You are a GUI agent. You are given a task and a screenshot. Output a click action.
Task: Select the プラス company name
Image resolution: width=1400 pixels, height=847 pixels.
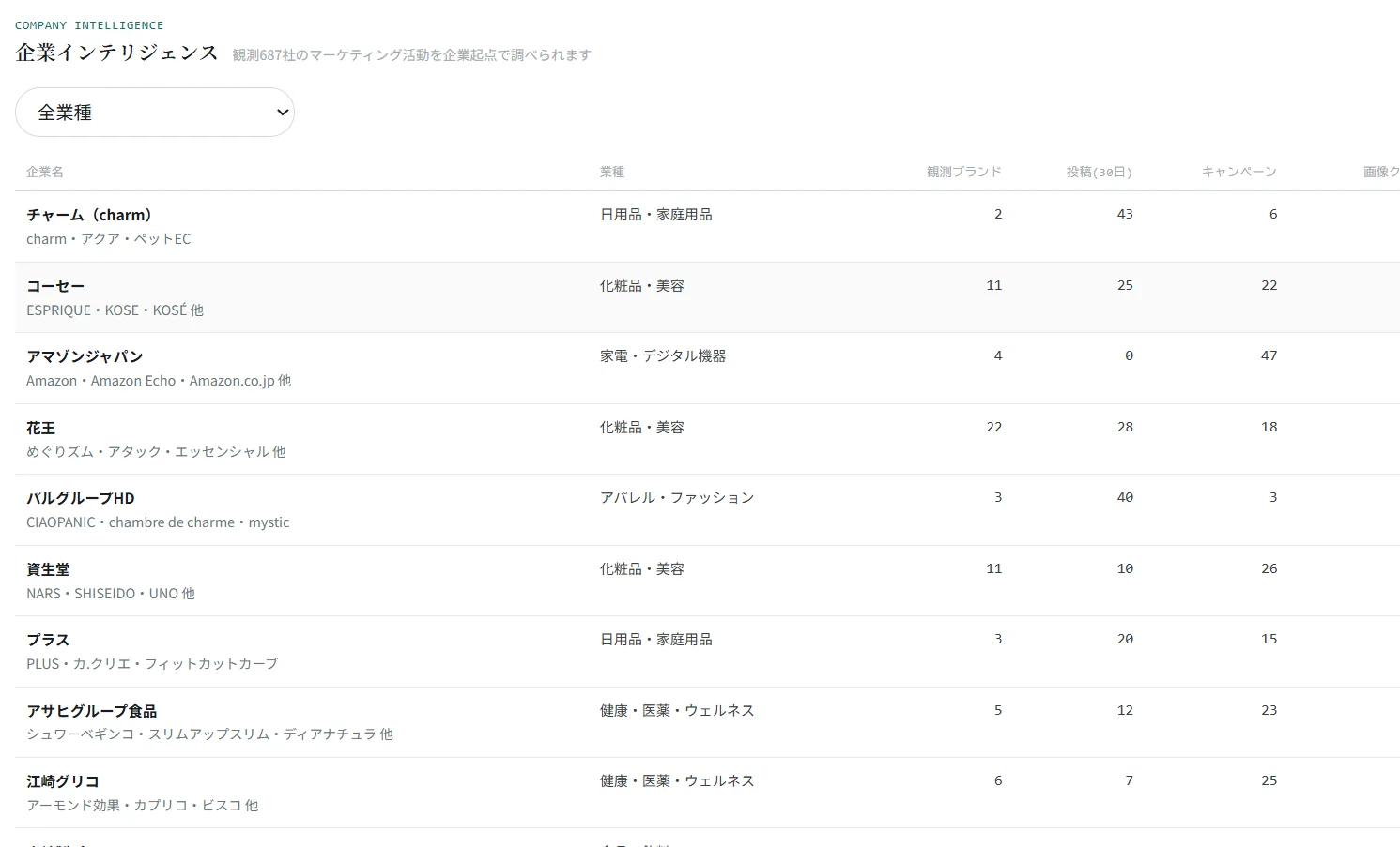48,640
